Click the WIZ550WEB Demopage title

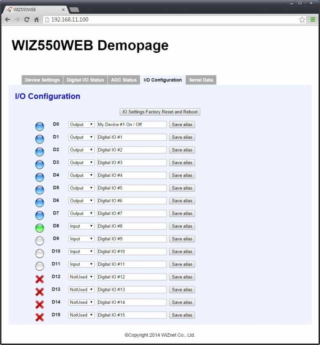tap(90, 45)
